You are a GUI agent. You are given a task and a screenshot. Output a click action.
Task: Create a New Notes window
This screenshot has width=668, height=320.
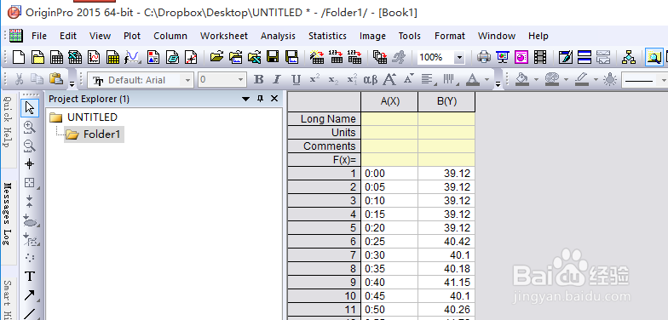point(172,56)
